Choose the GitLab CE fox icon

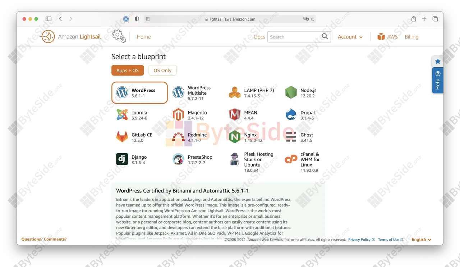tap(122, 137)
